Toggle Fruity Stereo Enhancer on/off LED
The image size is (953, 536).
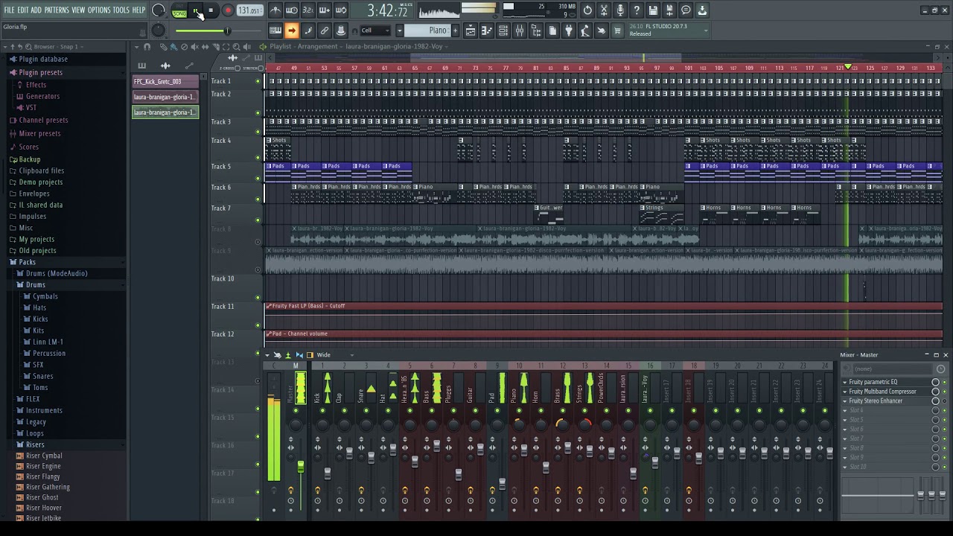pos(944,401)
